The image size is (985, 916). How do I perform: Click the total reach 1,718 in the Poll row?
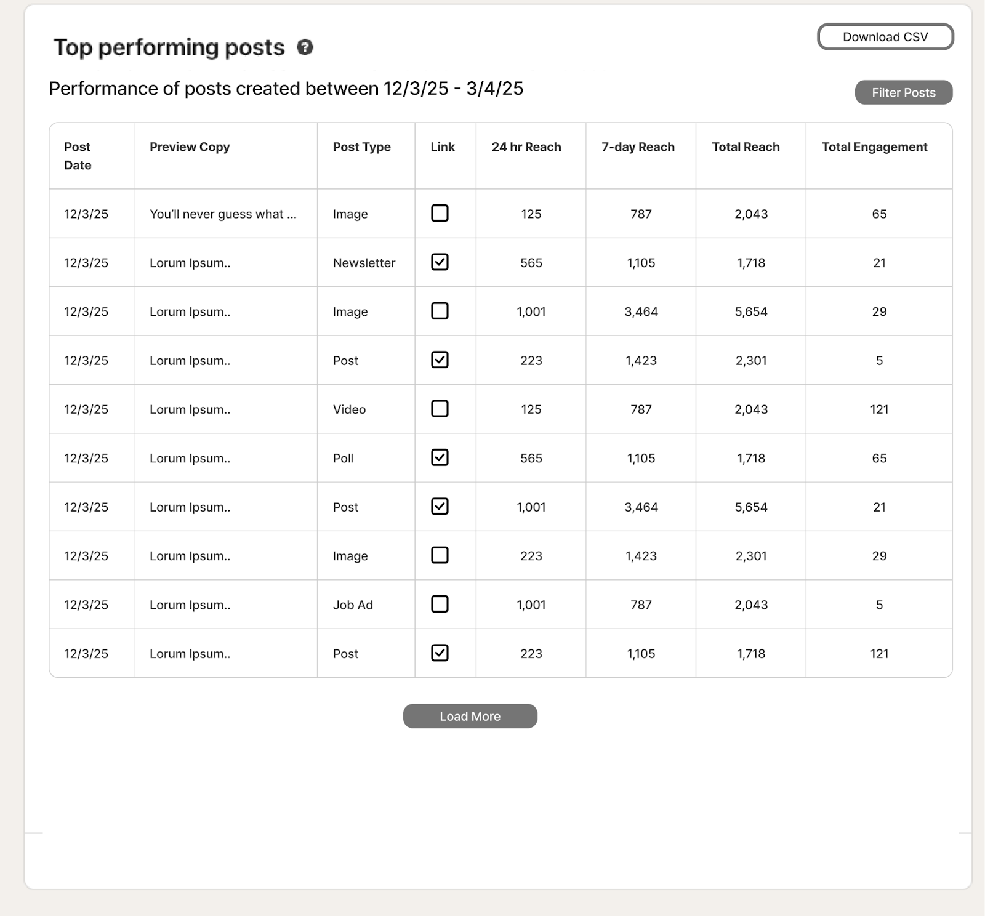[751, 458]
